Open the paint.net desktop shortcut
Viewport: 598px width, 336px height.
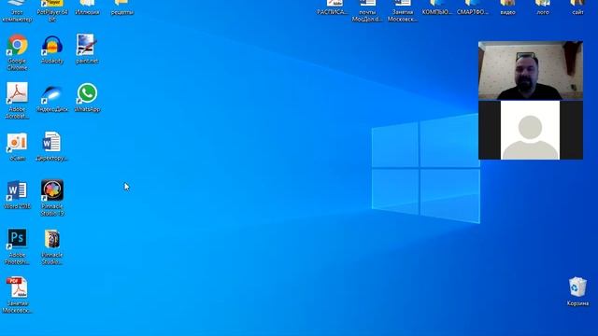[87, 49]
